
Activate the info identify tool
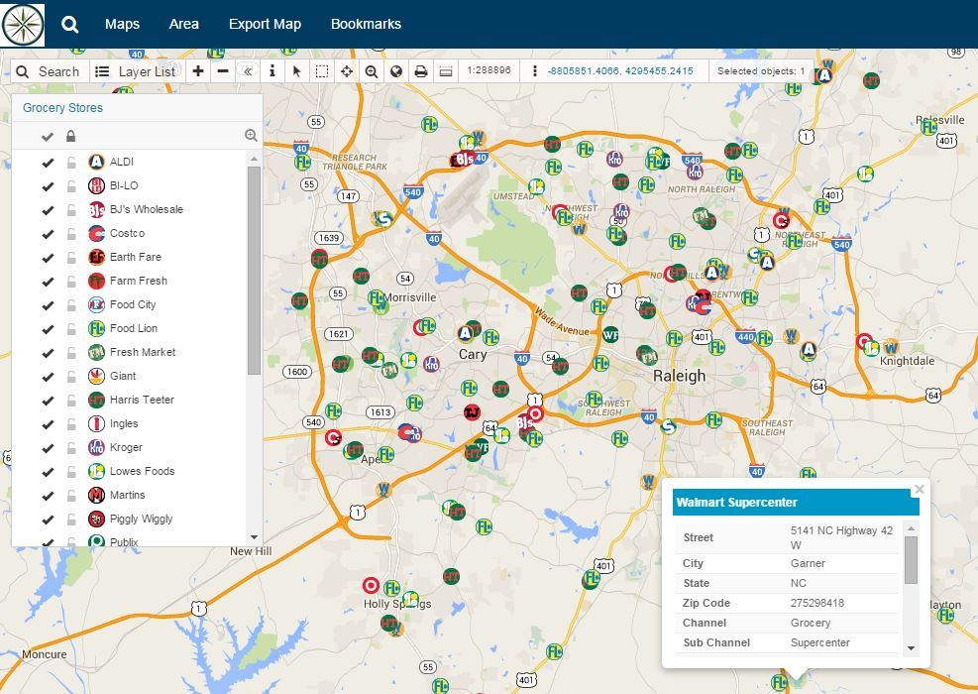tap(272, 71)
